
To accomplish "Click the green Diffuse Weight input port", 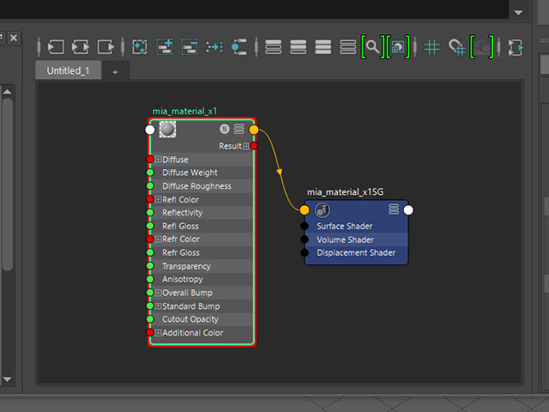I will [150, 173].
